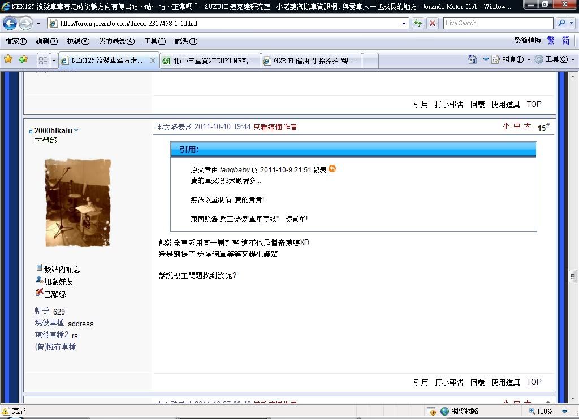Viewport: 579px width, 419px height.
Task: Expand the address bar URL history dropdown
Action: tap(404, 24)
